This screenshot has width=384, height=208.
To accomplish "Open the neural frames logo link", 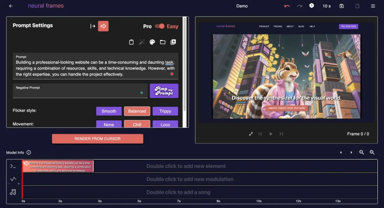I will pyautogui.click(x=46, y=6).
